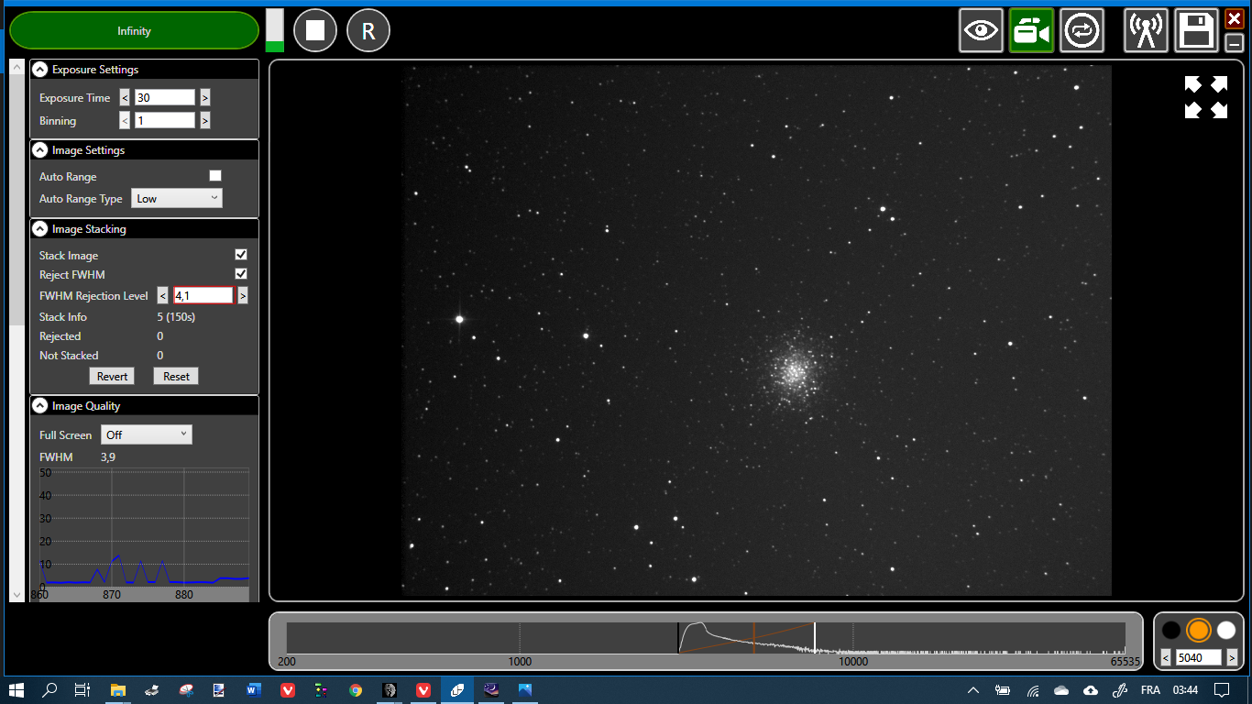Click the circular arrows loop icon
The image size is (1252, 704).
[1082, 31]
